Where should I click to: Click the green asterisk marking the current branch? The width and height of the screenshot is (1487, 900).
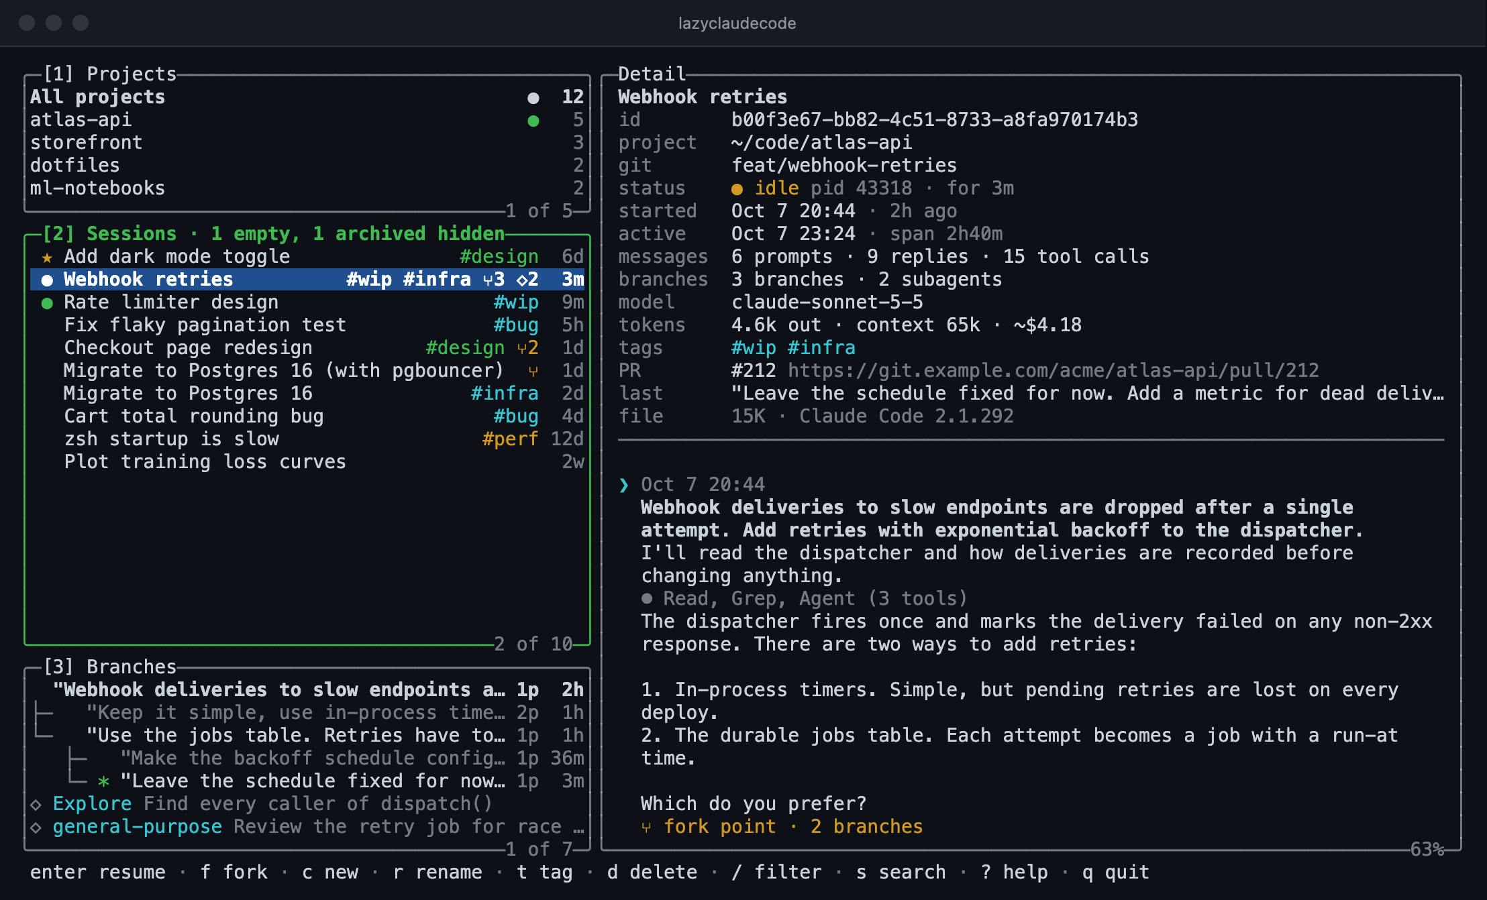pyautogui.click(x=103, y=782)
